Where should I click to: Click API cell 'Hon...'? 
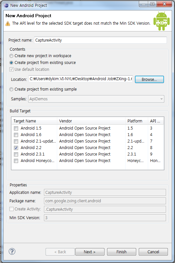click(155, 161)
